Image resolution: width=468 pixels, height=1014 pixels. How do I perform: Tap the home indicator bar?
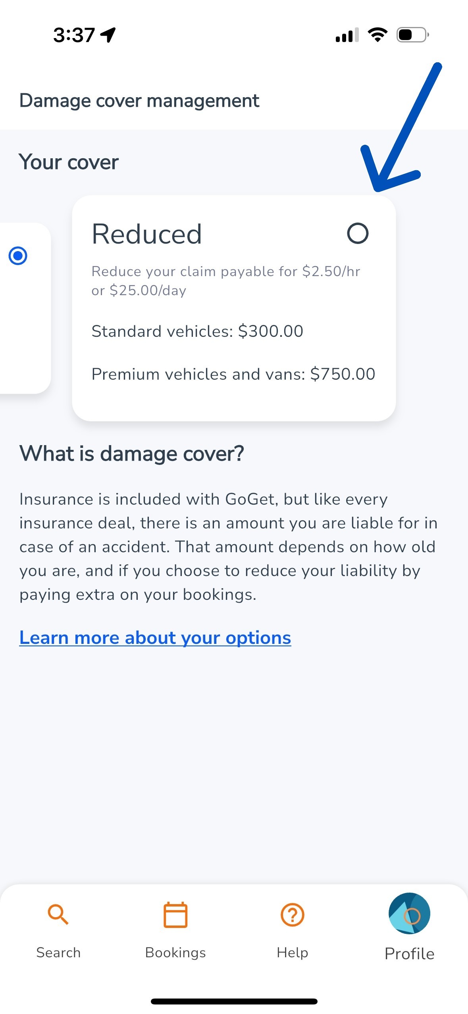(x=234, y=1001)
